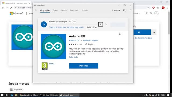Switch to the Giriş sayfası tab
Screen dimensions: 172x97
pos(45,10)
